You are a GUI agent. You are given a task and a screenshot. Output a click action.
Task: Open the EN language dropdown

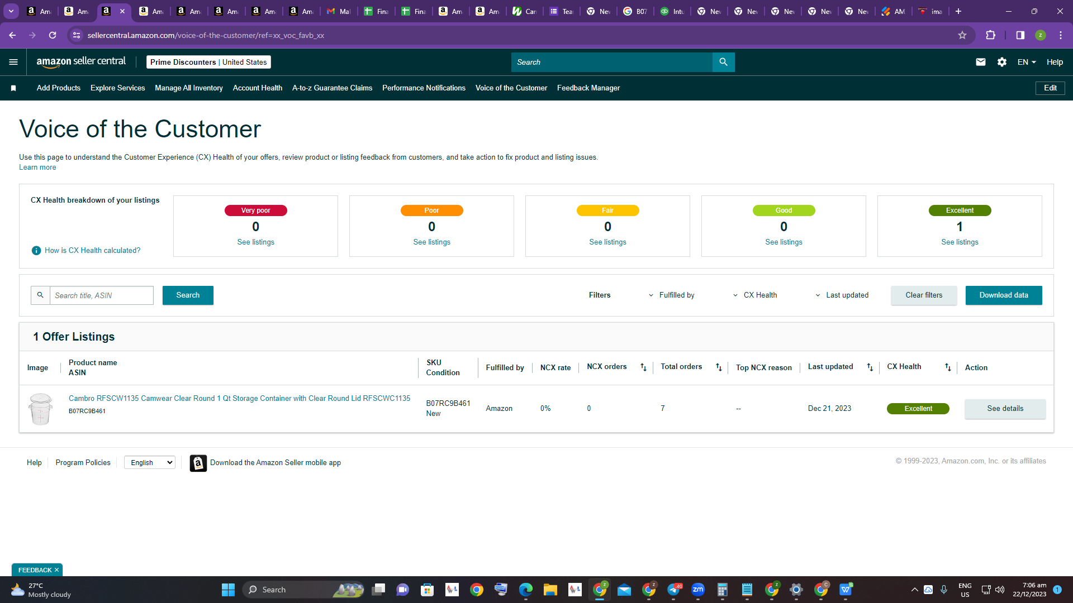[1027, 62]
